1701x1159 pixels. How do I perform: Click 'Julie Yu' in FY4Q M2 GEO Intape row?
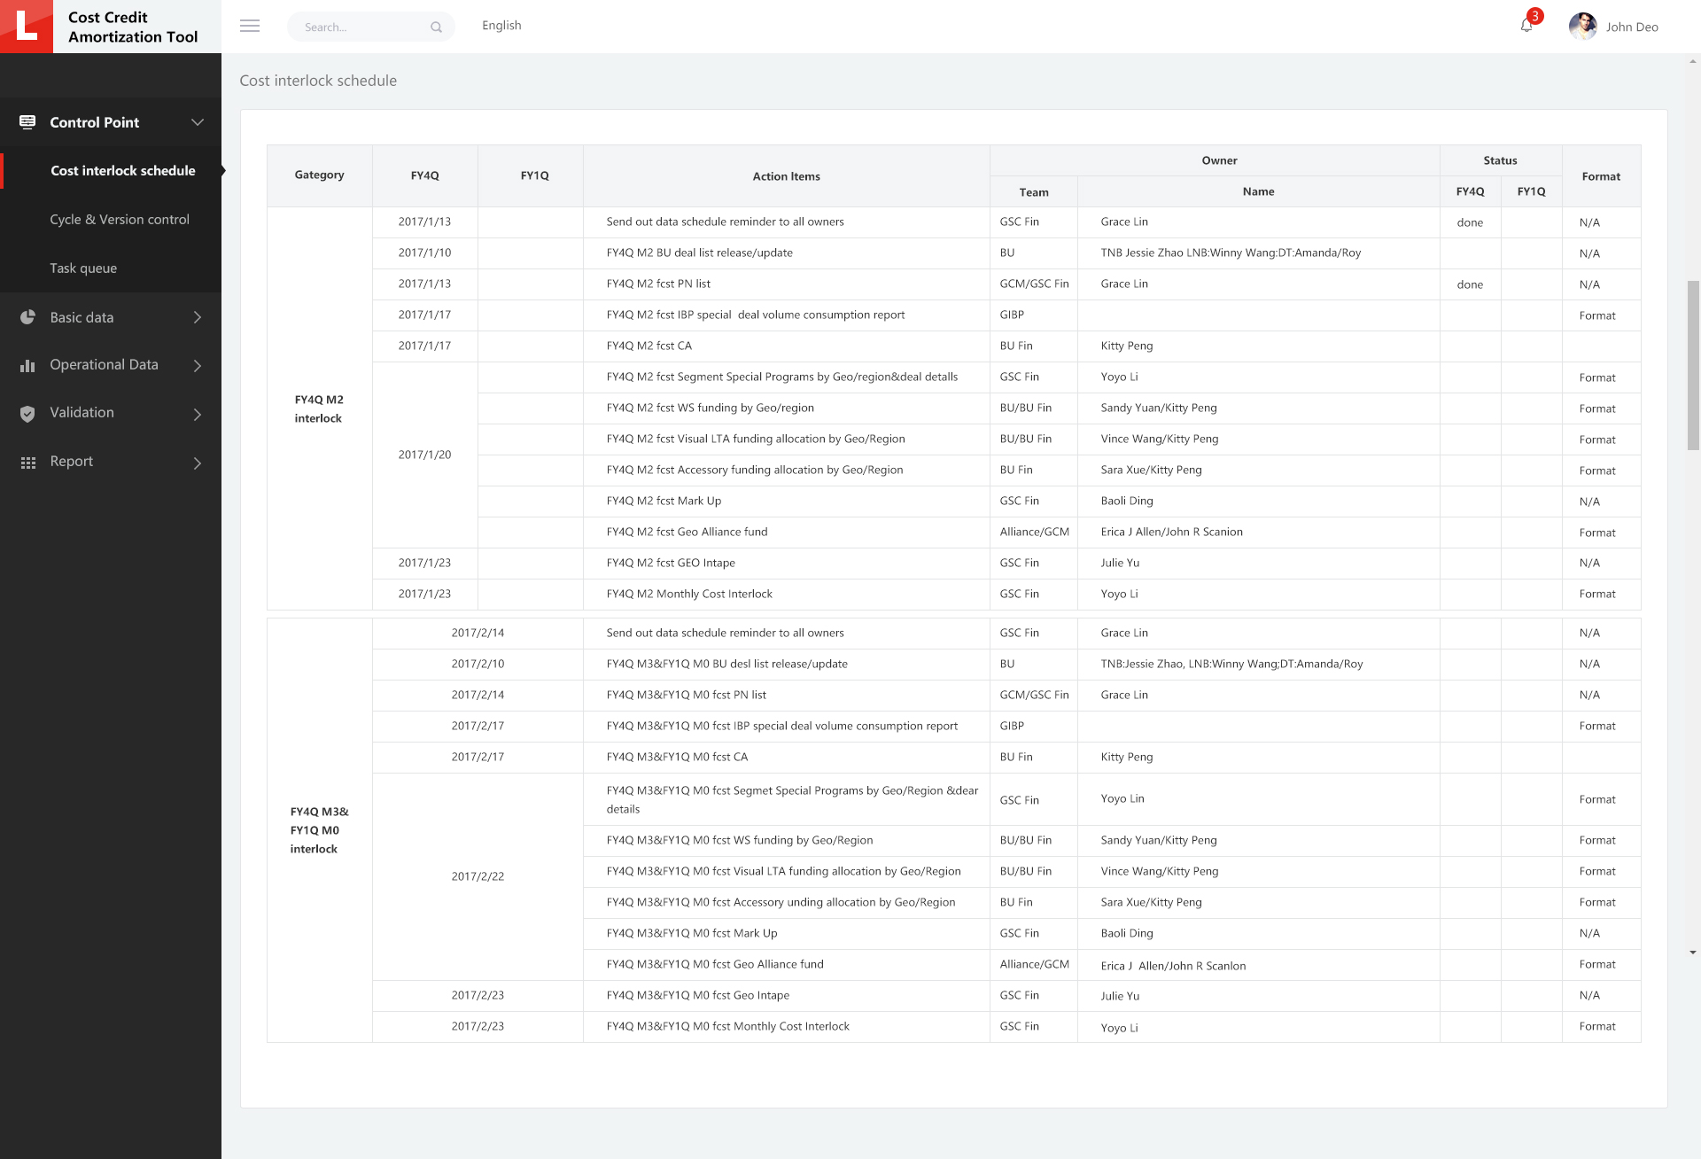click(1120, 563)
